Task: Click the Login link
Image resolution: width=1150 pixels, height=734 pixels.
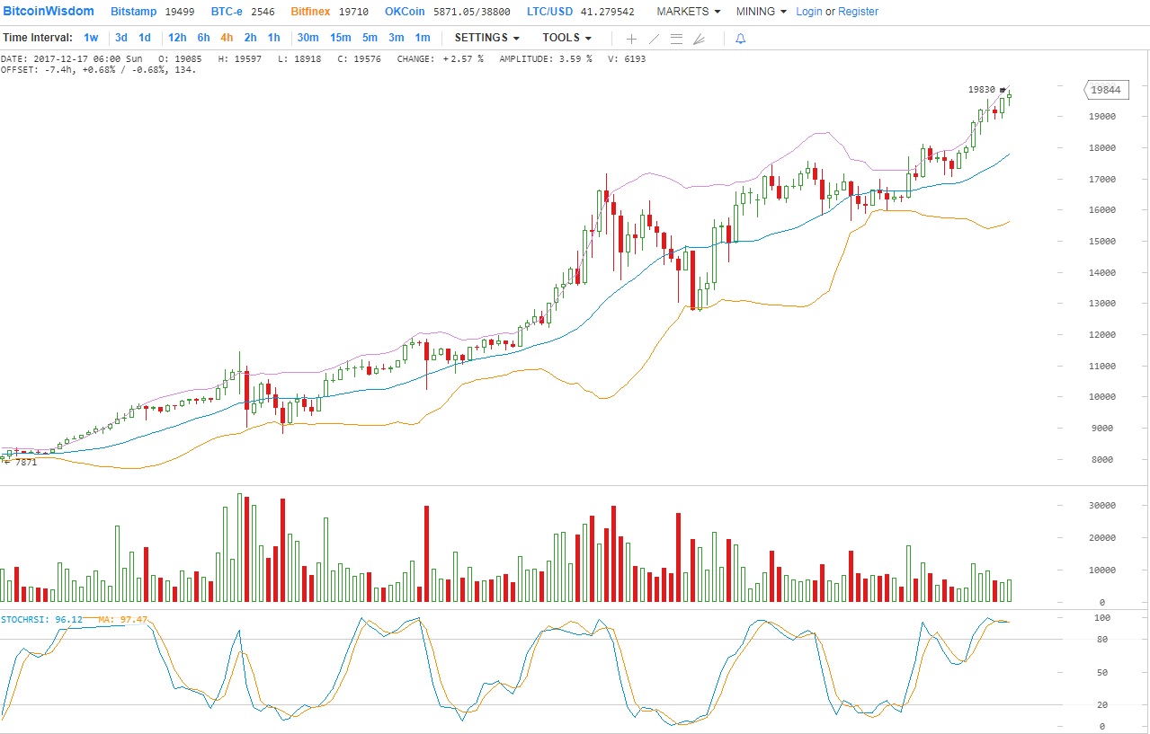Action: [x=809, y=12]
